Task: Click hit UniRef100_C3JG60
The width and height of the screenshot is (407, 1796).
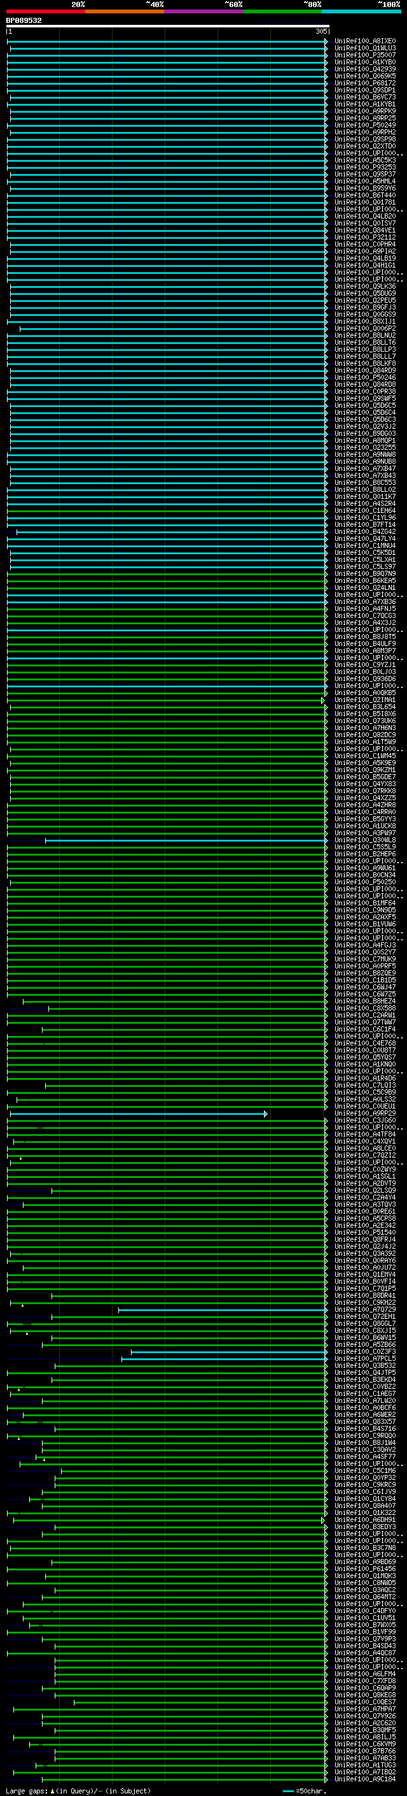Action: tap(364, 1121)
